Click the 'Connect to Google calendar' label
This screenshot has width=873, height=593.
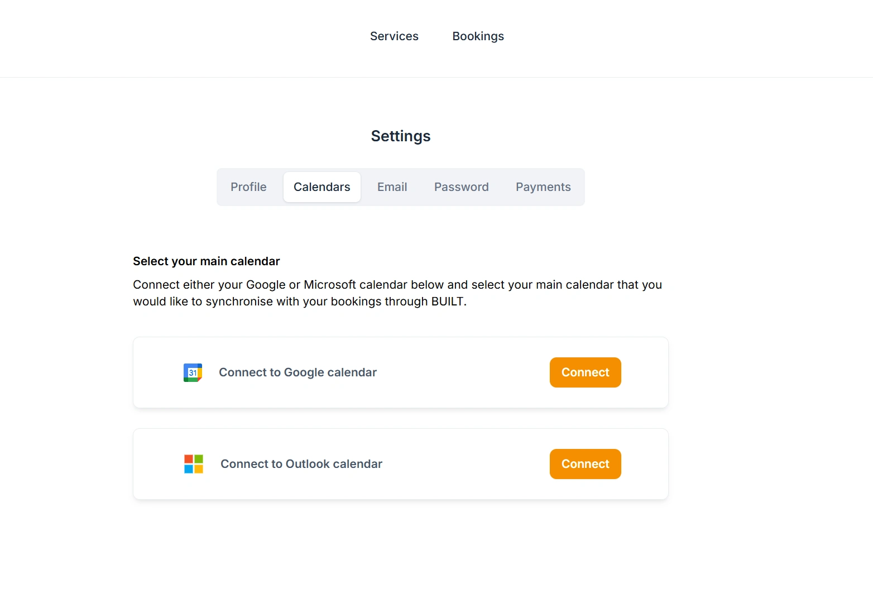click(298, 372)
